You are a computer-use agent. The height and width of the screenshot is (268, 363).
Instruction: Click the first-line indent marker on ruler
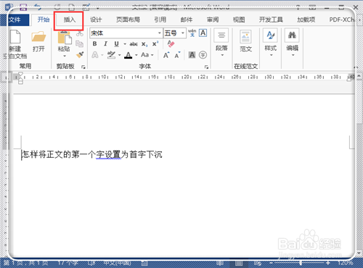[21, 74]
